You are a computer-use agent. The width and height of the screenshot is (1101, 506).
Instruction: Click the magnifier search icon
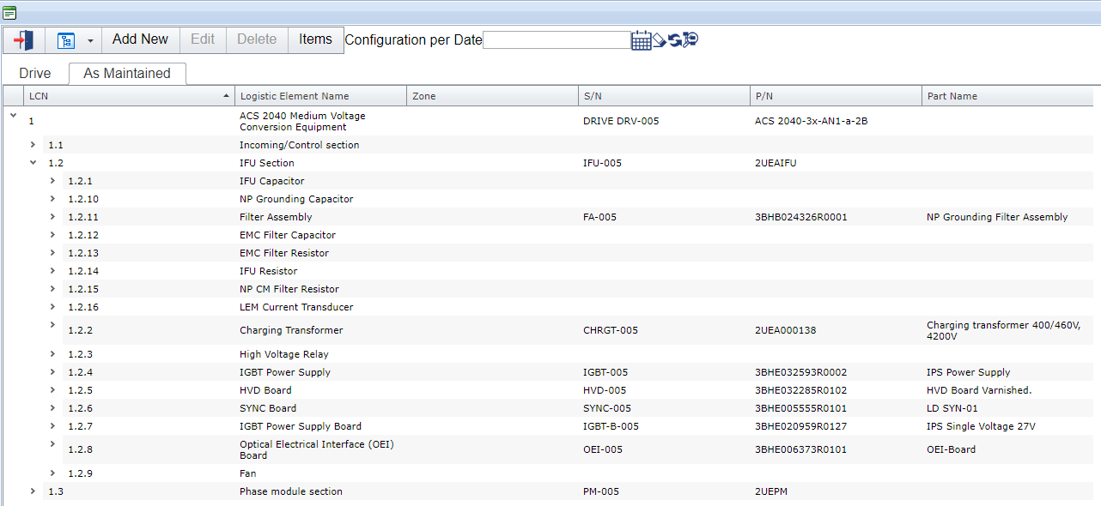690,39
